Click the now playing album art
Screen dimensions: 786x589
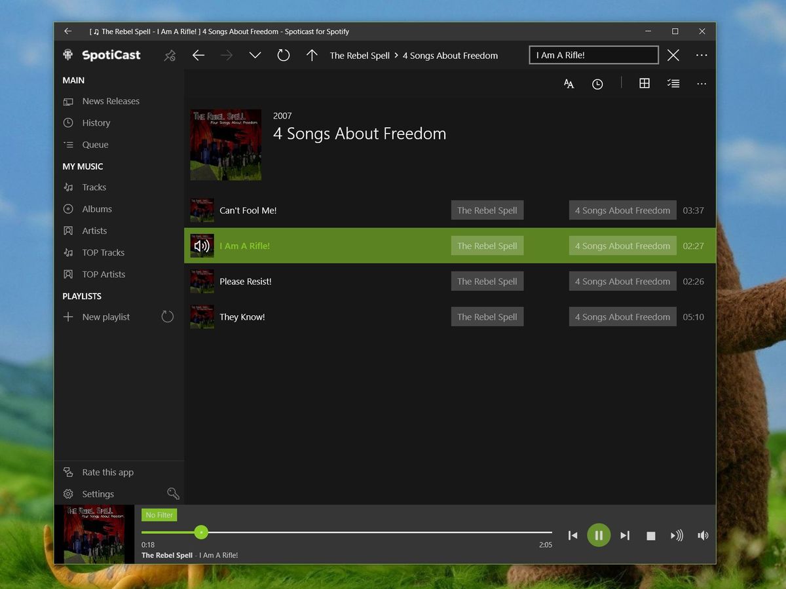[x=94, y=534]
